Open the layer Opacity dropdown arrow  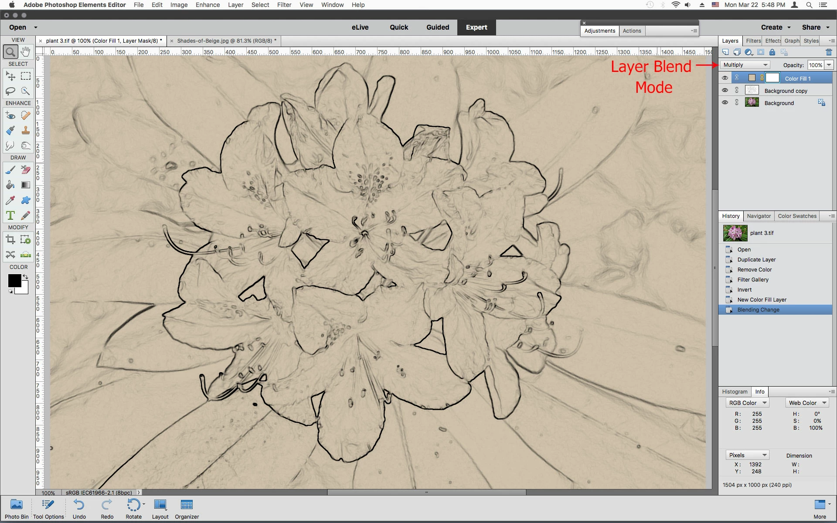pos(829,65)
